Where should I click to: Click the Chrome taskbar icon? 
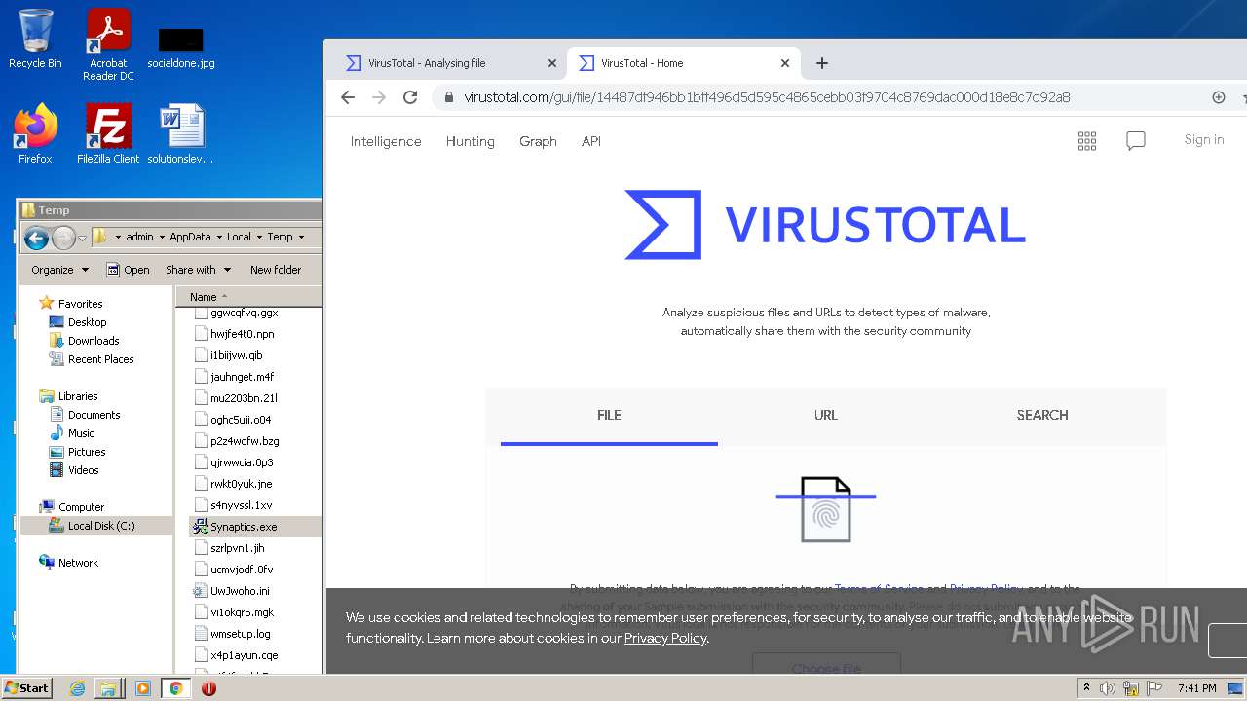pyautogui.click(x=175, y=688)
